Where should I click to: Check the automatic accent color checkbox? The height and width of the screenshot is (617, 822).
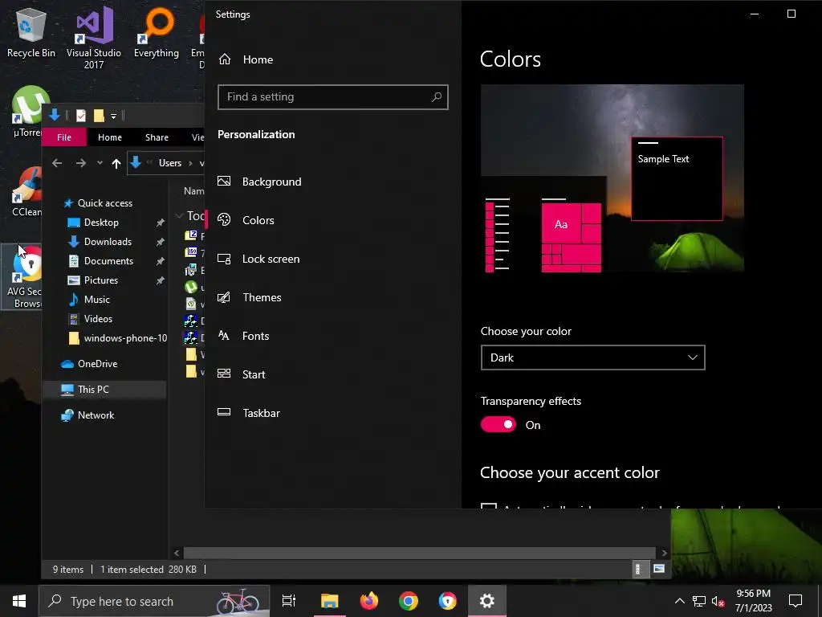point(489,506)
